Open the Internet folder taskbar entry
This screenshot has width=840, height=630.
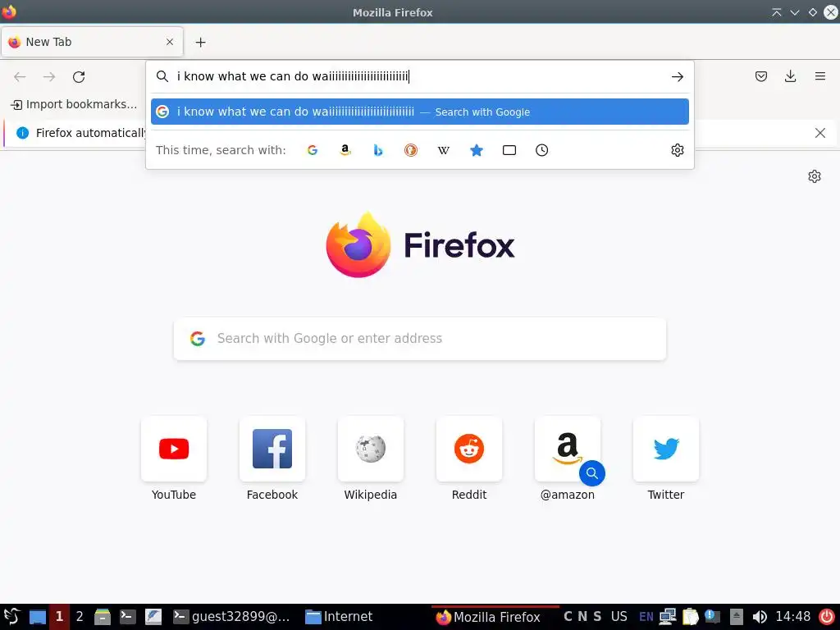pyautogui.click(x=339, y=617)
